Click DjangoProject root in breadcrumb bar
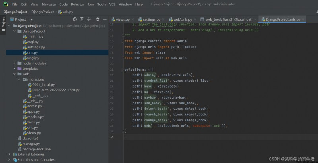The height and width of the screenshot is (163, 318). (x=15, y=12)
